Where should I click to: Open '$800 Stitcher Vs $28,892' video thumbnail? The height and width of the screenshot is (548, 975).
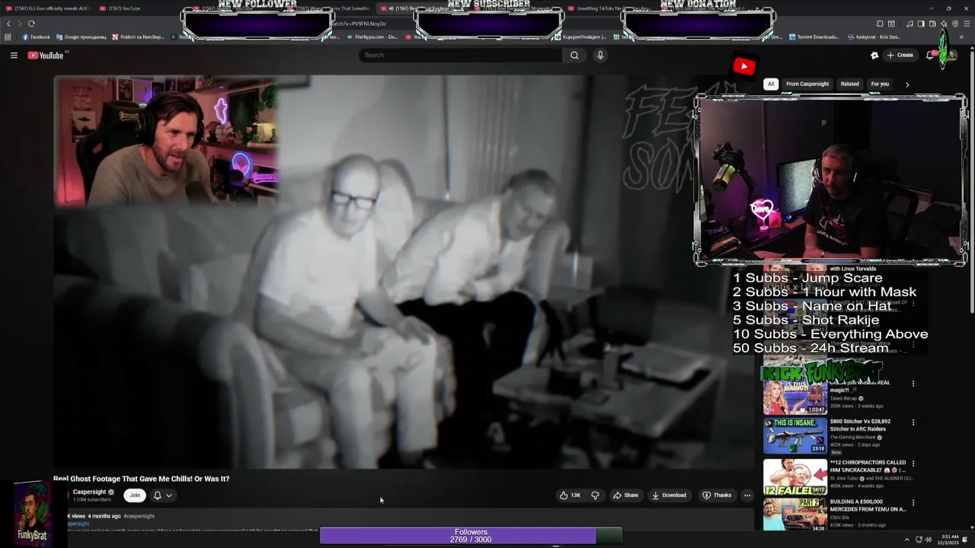[x=795, y=435]
